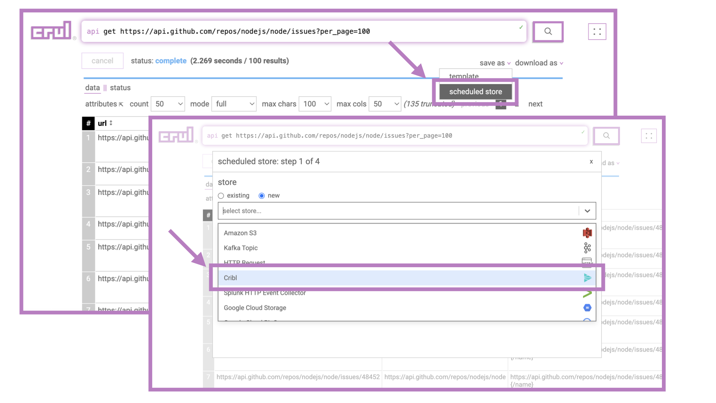Choose scheduled store menu item
This screenshot has height=403, width=716.
(x=475, y=92)
